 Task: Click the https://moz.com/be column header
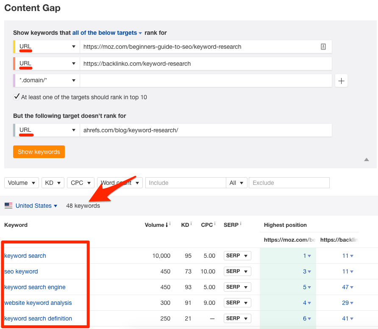coord(289,240)
